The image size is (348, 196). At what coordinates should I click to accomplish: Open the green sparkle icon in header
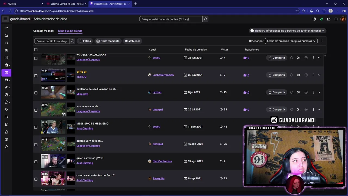321,19
